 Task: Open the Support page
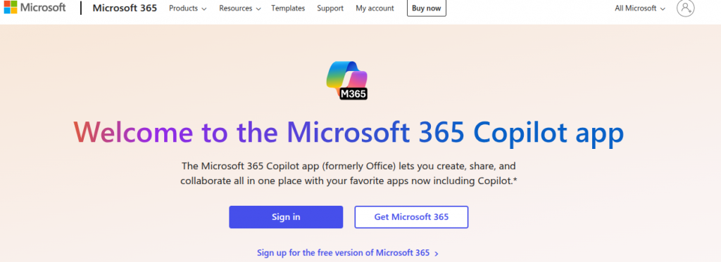point(330,8)
